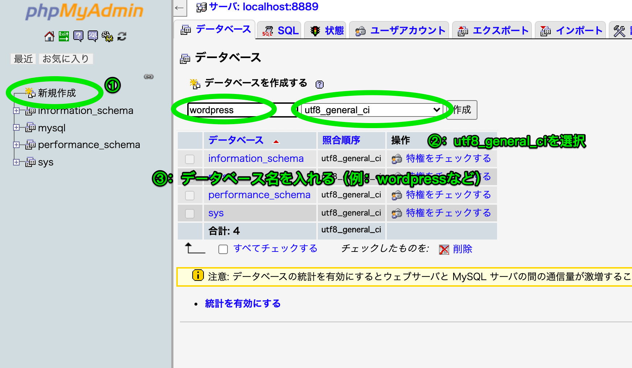The height and width of the screenshot is (368, 632).
Task: Open information_schema link in table
Action: [256, 159]
